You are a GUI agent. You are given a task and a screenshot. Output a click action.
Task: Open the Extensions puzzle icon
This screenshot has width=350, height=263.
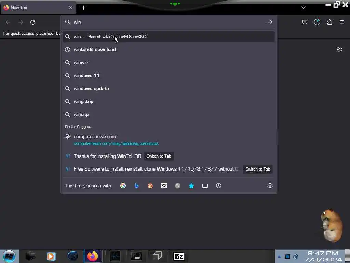click(329, 22)
